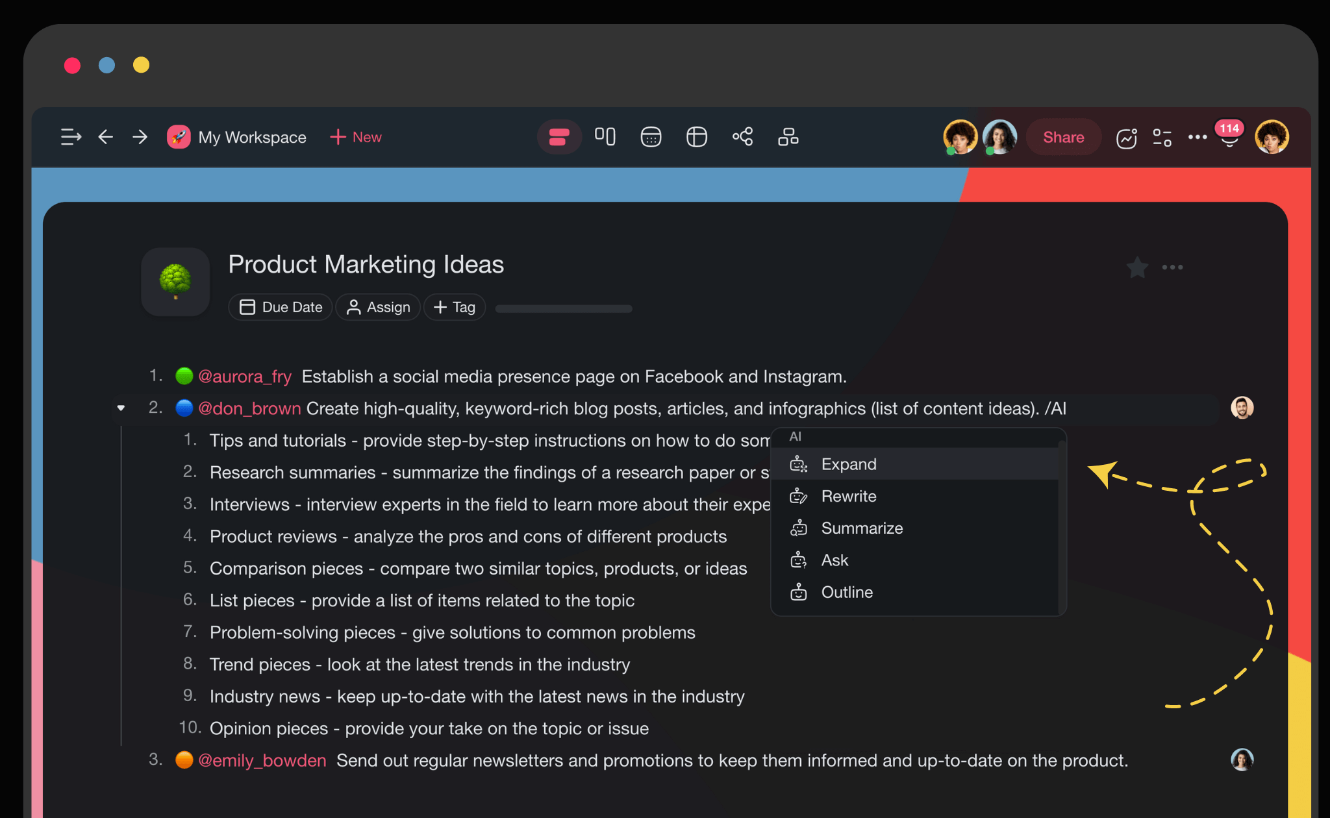Open the filter options sliders icon
Image resolution: width=1330 pixels, height=818 pixels.
pos(1162,138)
